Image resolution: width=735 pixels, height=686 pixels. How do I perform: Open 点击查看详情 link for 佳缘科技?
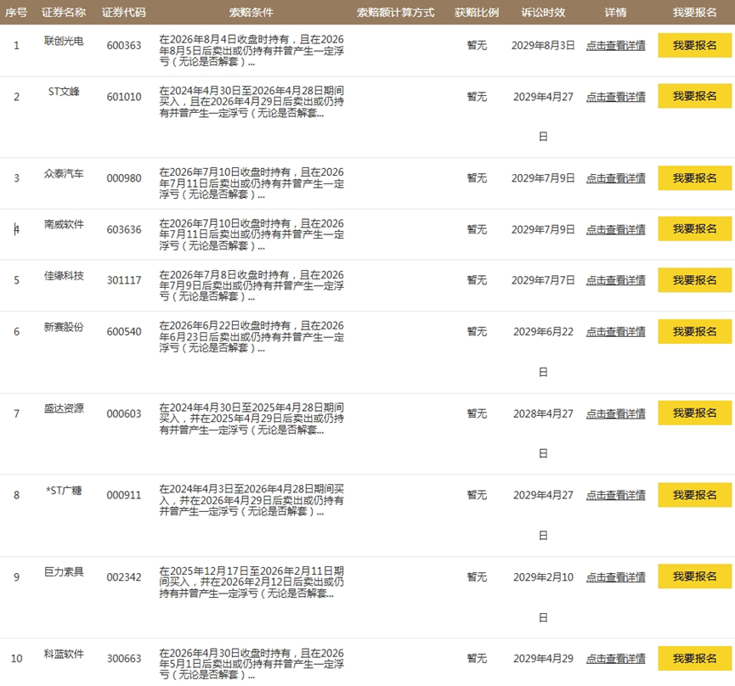pyautogui.click(x=615, y=280)
